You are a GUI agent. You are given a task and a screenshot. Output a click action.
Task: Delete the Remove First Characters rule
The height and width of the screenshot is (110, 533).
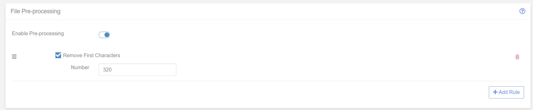(x=517, y=57)
